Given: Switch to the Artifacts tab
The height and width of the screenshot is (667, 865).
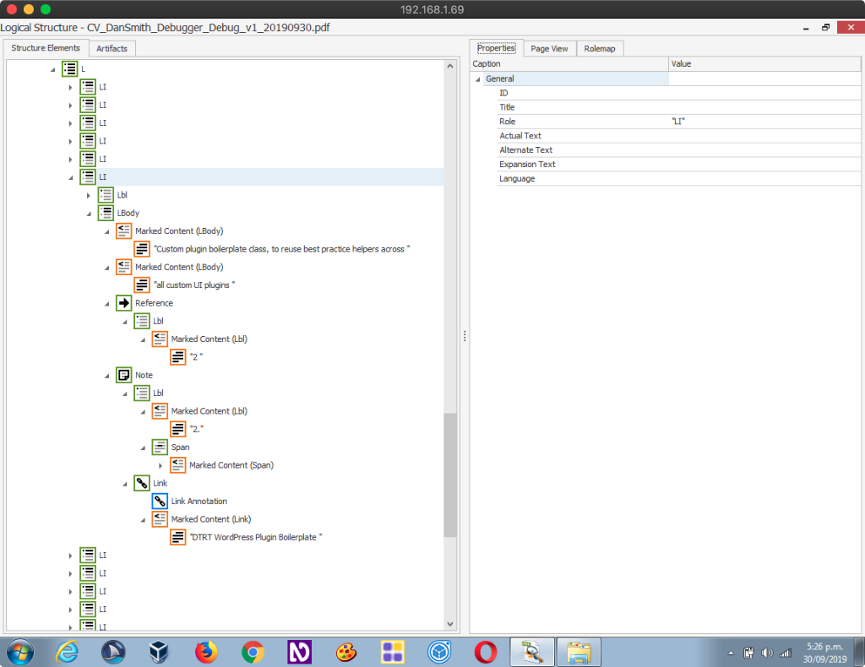Looking at the screenshot, I should (112, 49).
